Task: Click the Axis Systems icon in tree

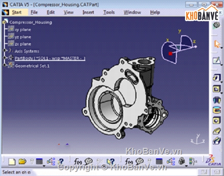Action: [x=10, y=51]
